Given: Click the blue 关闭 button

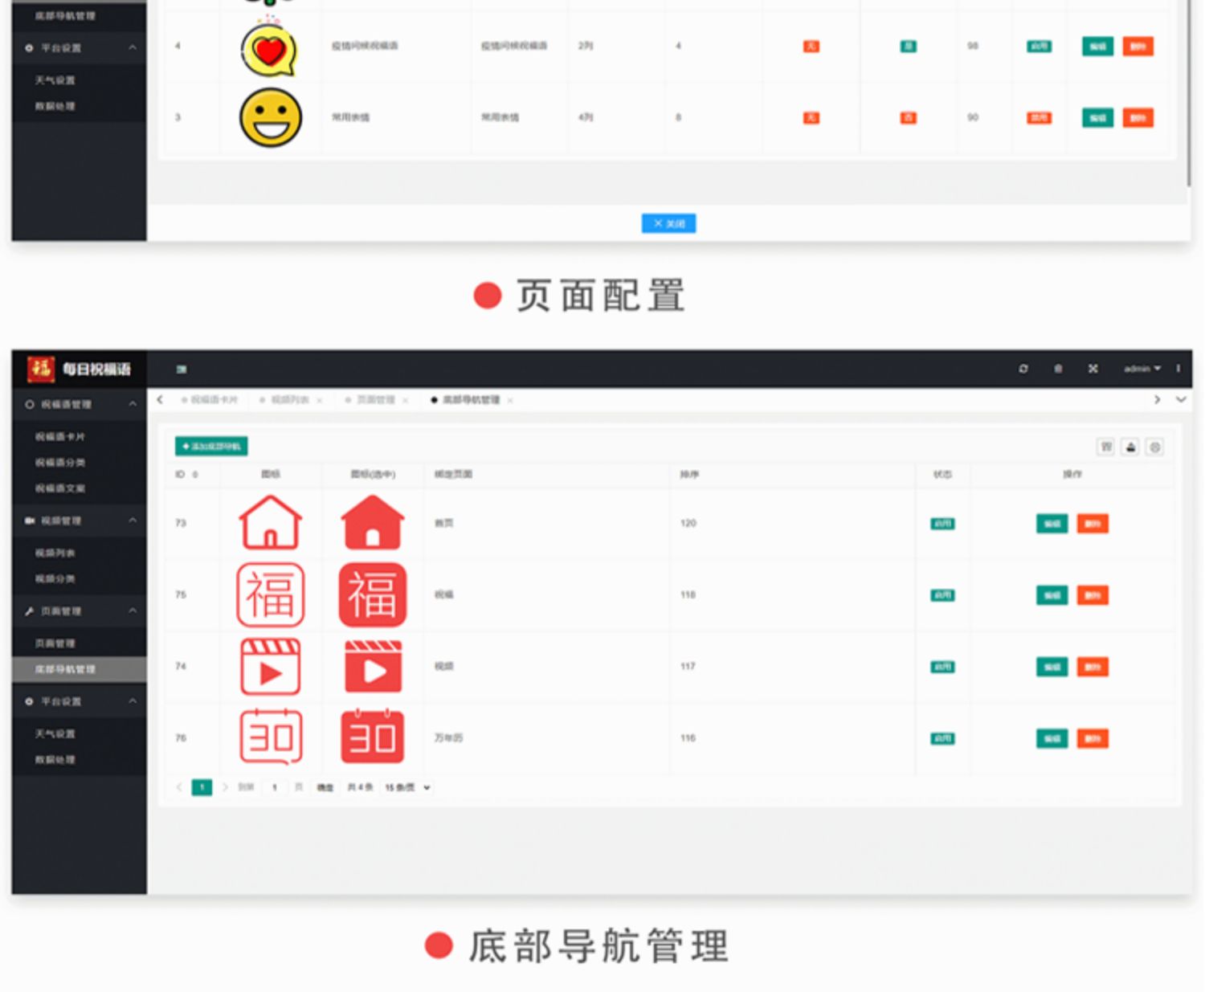Looking at the screenshot, I should click(668, 223).
